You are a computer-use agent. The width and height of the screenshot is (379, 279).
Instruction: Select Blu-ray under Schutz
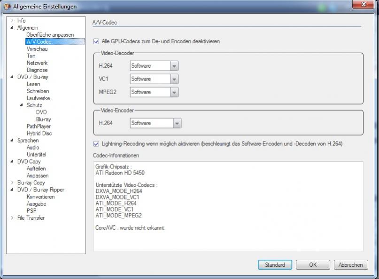click(44, 119)
